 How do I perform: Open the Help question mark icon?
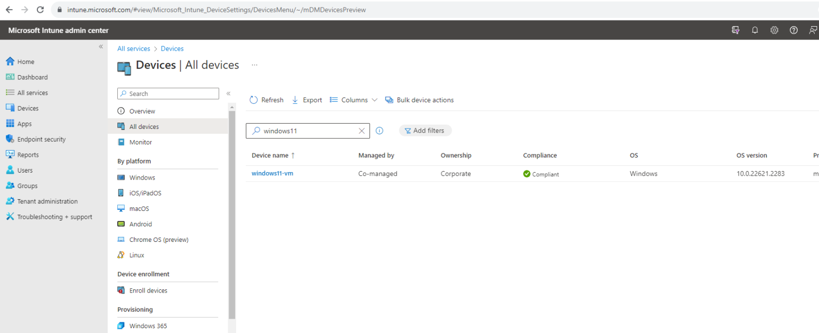click(793, 30)
